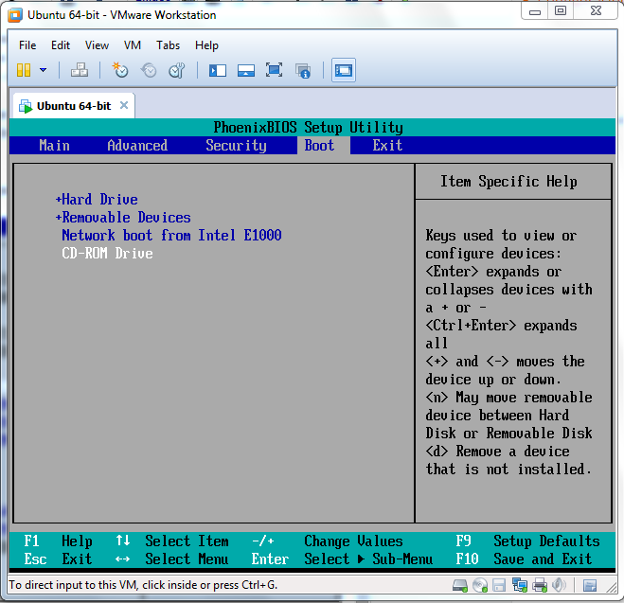Restore down the VMware Workstation window

561,10
